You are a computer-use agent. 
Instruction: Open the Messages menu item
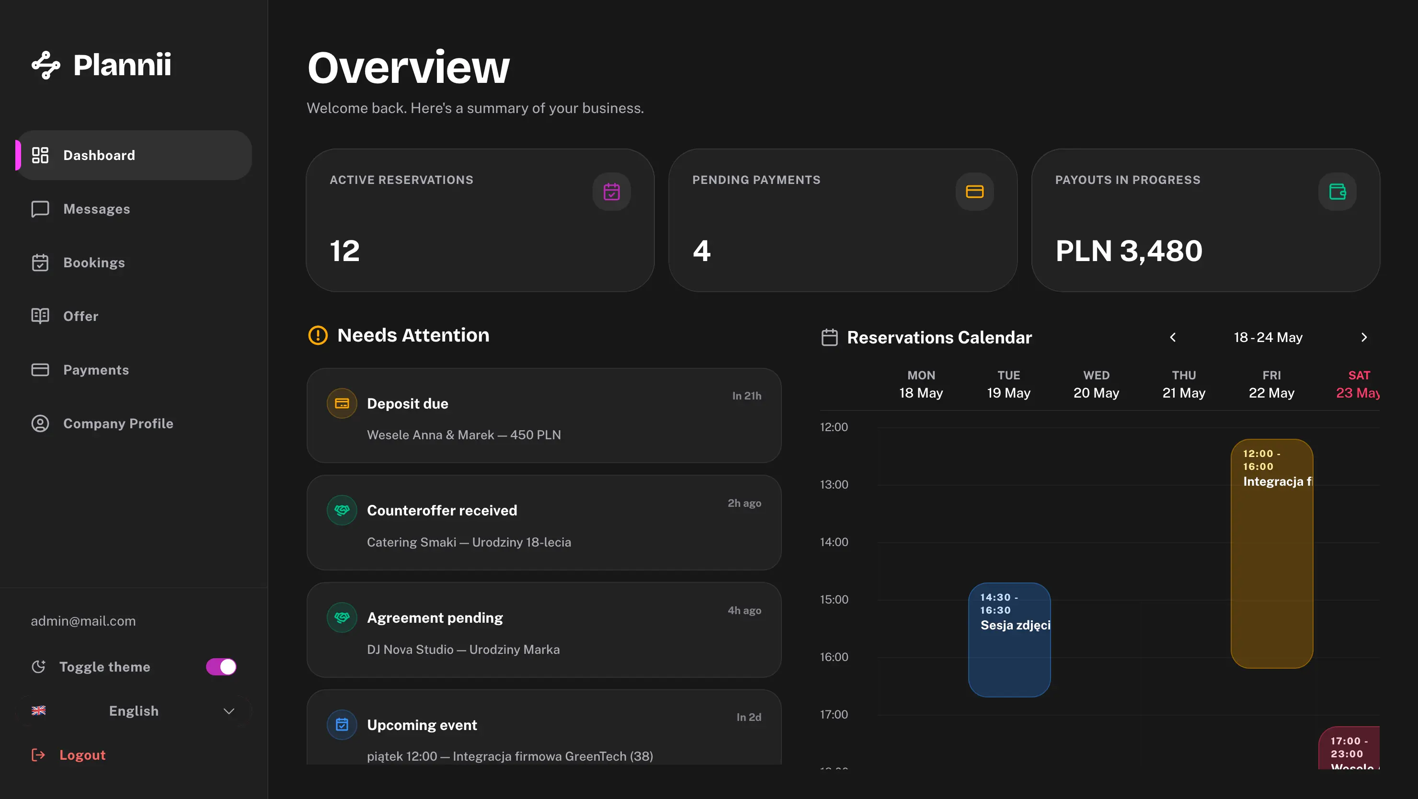point(134,209)
